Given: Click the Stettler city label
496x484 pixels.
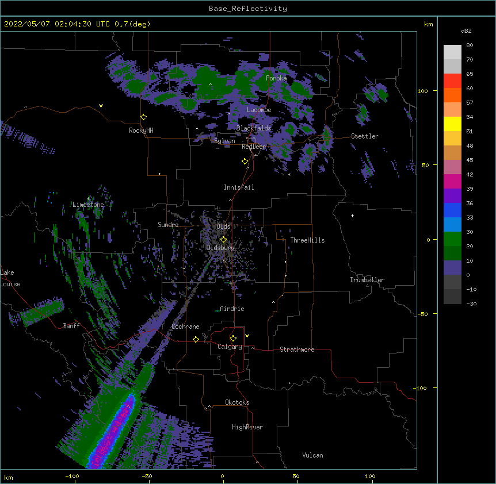Looking at the screenshot, I should [x=365, y=136].
